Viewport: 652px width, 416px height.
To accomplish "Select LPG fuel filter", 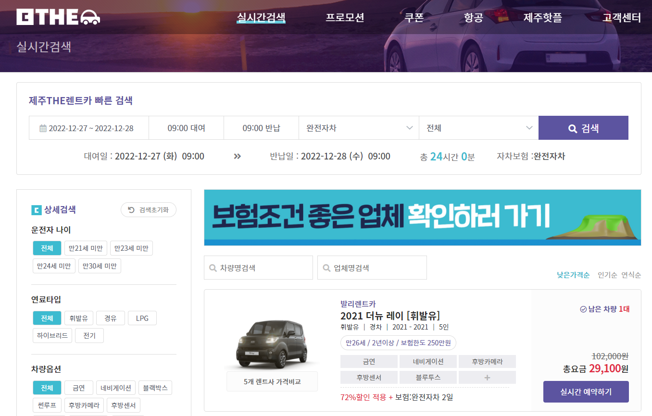I will tap(142, 318).
